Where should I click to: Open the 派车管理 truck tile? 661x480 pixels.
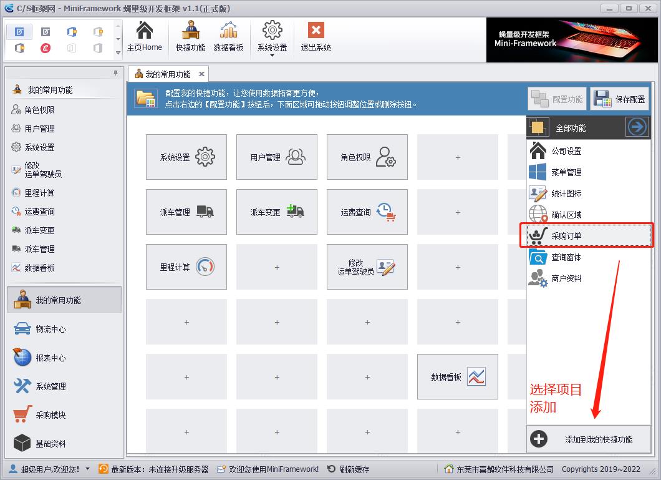186,212
